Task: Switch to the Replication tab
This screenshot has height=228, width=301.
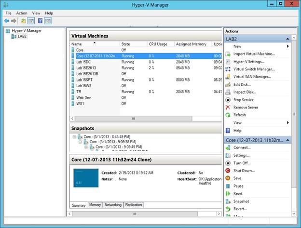Action: click(x=134, y=205)
